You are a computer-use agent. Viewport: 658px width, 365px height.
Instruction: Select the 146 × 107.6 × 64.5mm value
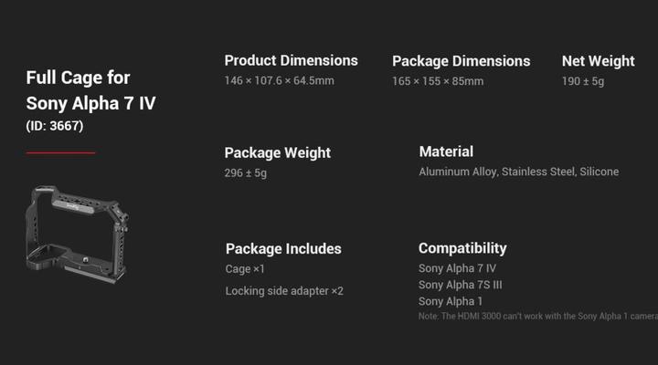click(x=279, y=81)
